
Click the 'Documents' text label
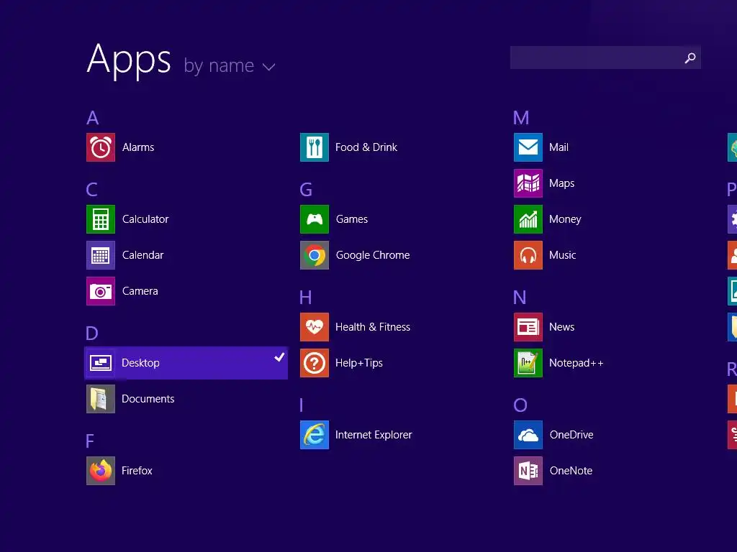click(148, 399)
